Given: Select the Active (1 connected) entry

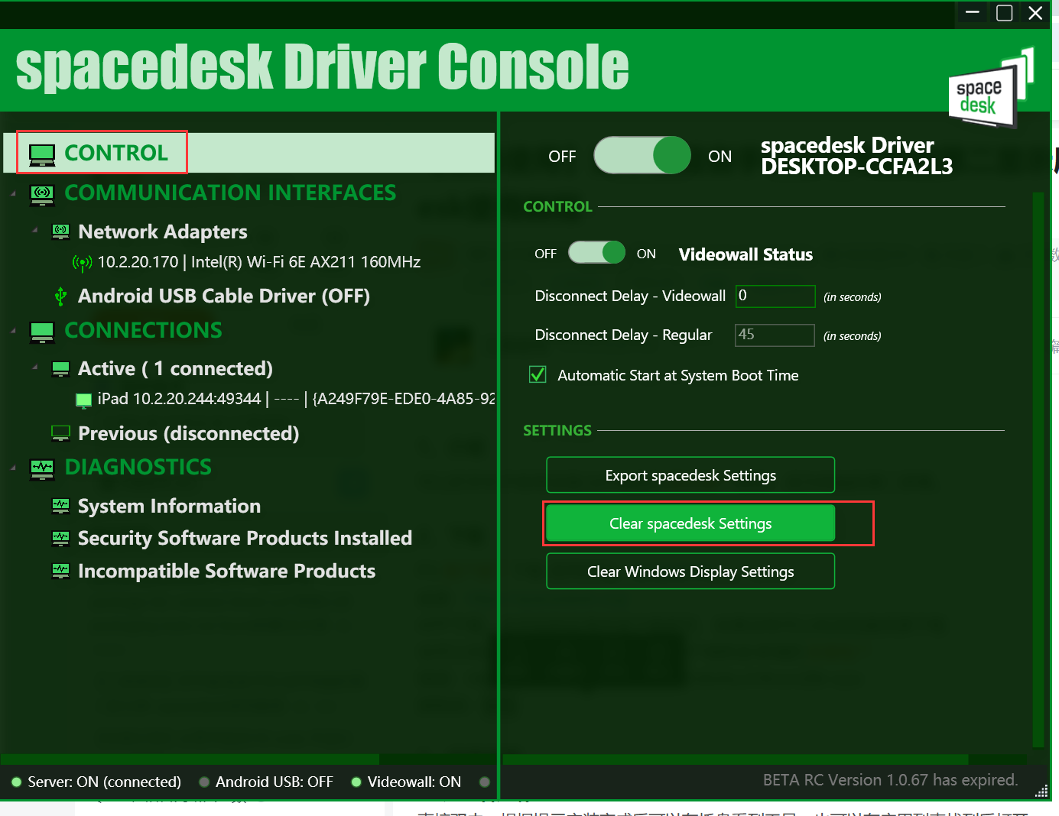Looking at the screenshot, I should pos(175,368).
